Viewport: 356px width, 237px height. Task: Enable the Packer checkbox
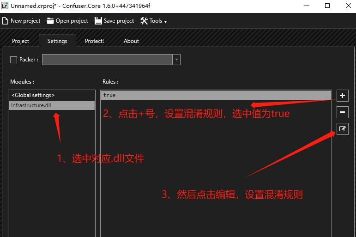[13, 60]
